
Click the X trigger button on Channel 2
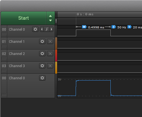[50, 54]
